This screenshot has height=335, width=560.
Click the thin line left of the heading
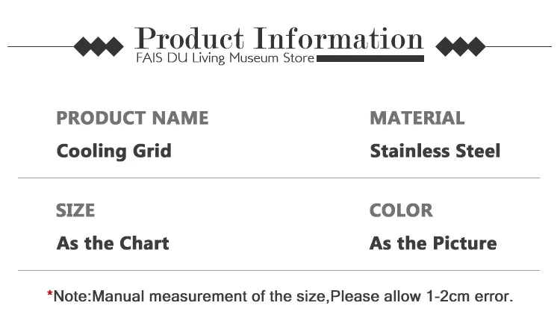point(41,46)
